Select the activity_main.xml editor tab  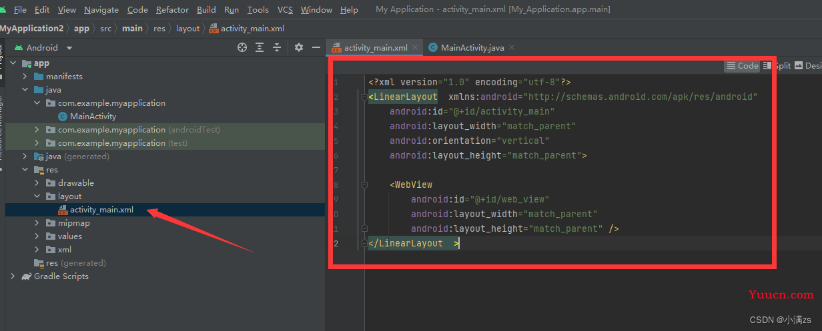[x=376, y=48]
